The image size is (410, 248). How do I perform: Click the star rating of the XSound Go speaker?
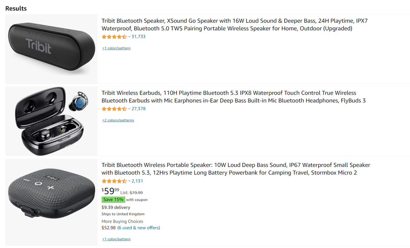click(x=114, y=37)
